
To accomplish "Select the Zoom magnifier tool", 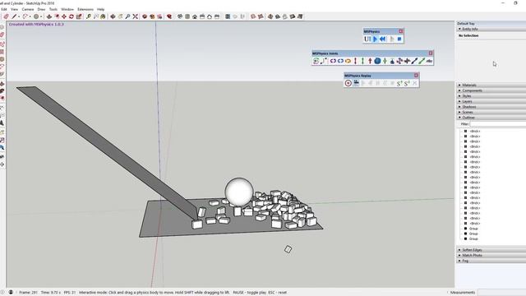I will coord(127,16).
